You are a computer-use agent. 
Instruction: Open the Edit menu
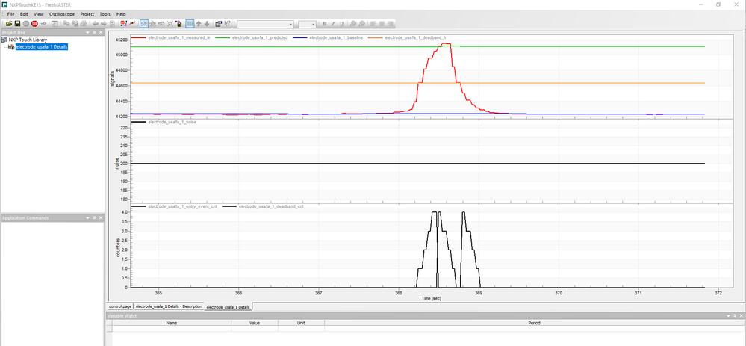coord(24,14)
